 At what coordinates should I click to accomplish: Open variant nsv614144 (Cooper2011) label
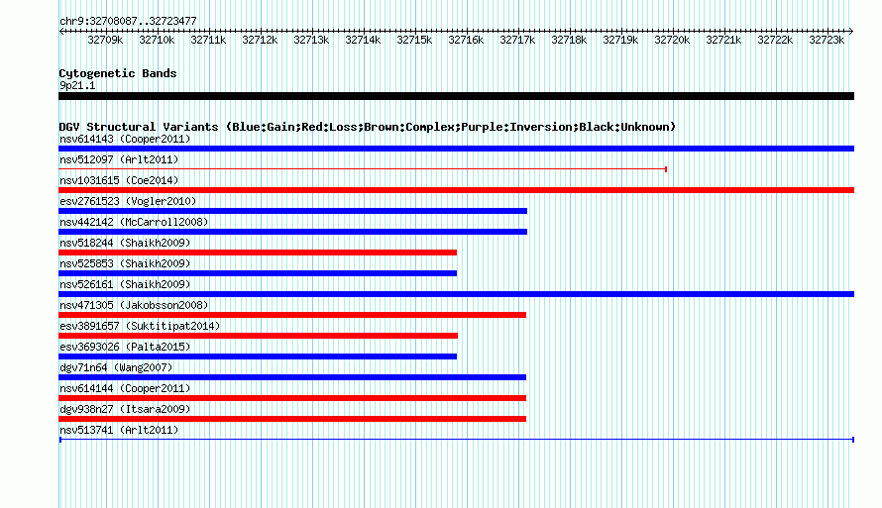(x=125, y=388)
